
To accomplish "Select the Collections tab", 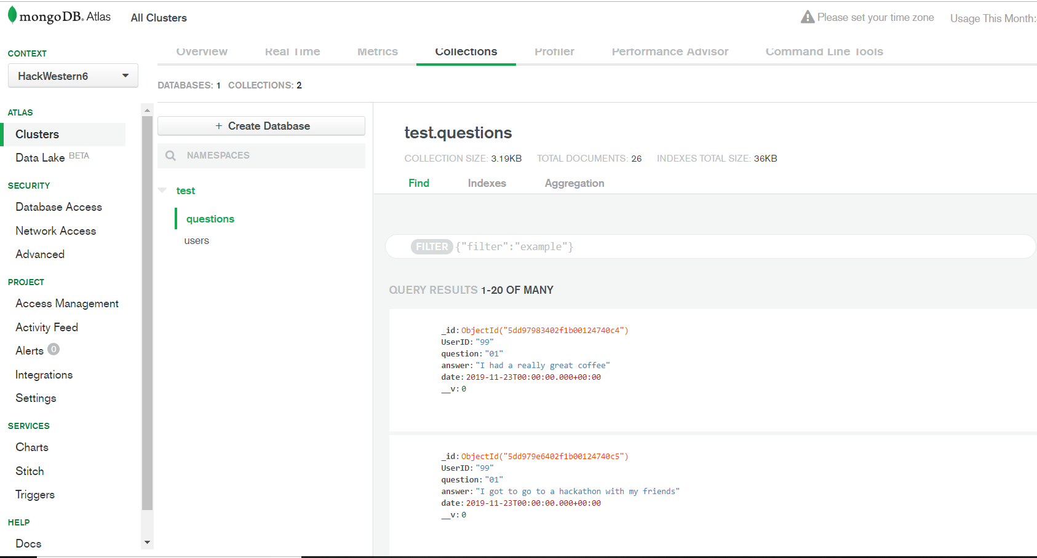I will pos(466,52).
